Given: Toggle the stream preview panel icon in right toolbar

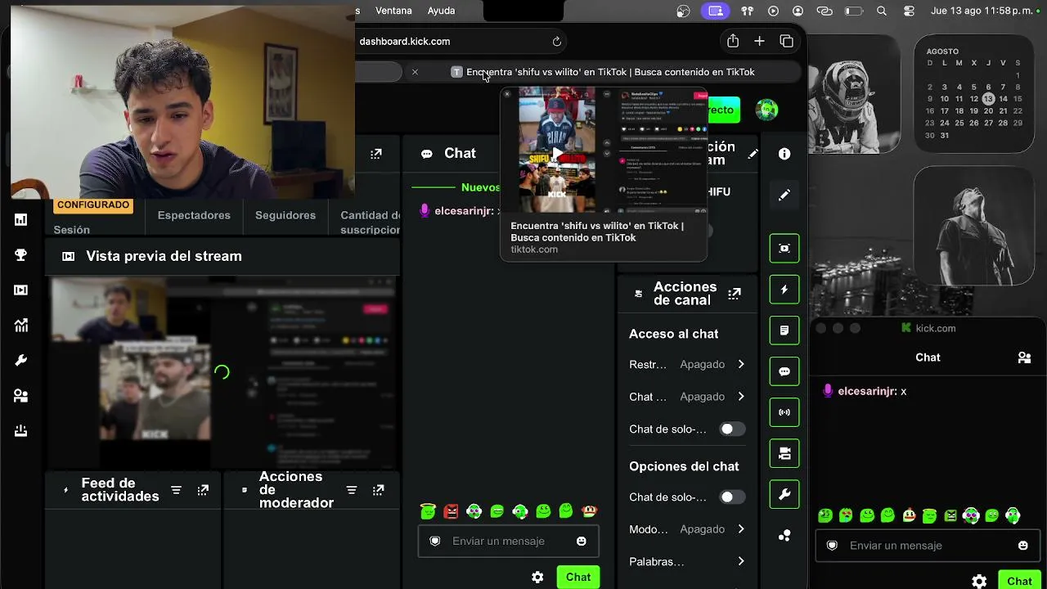Looking at the screenshot, I should (x=784, y=248).
